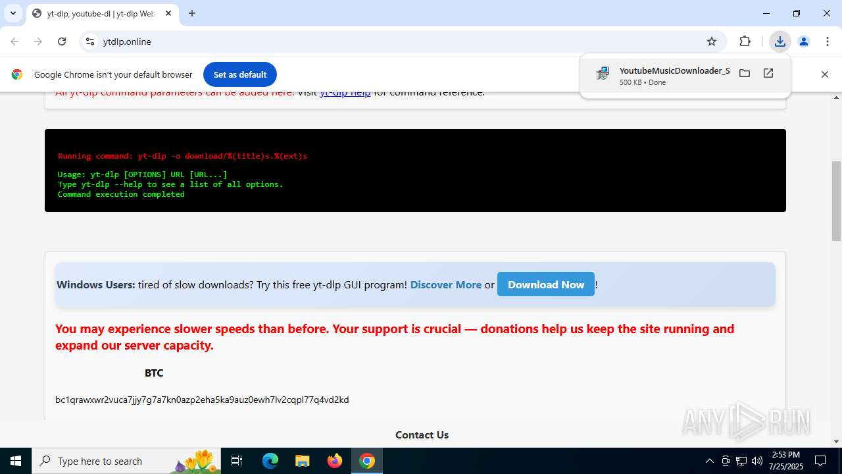Viewport: 842px width, 474px height.
Task: Go back to previous page
Action: coord(14,41)
